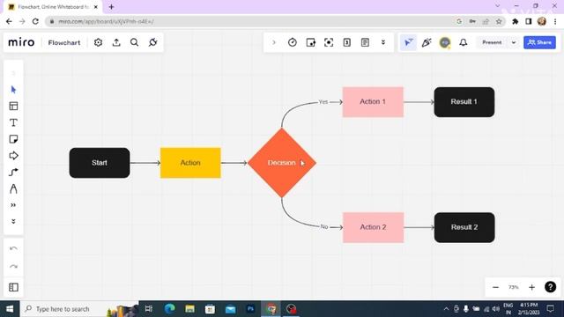Open the user avatar in toolbar
The height and width of the screenshot is (317, 564).
(445, 42)
